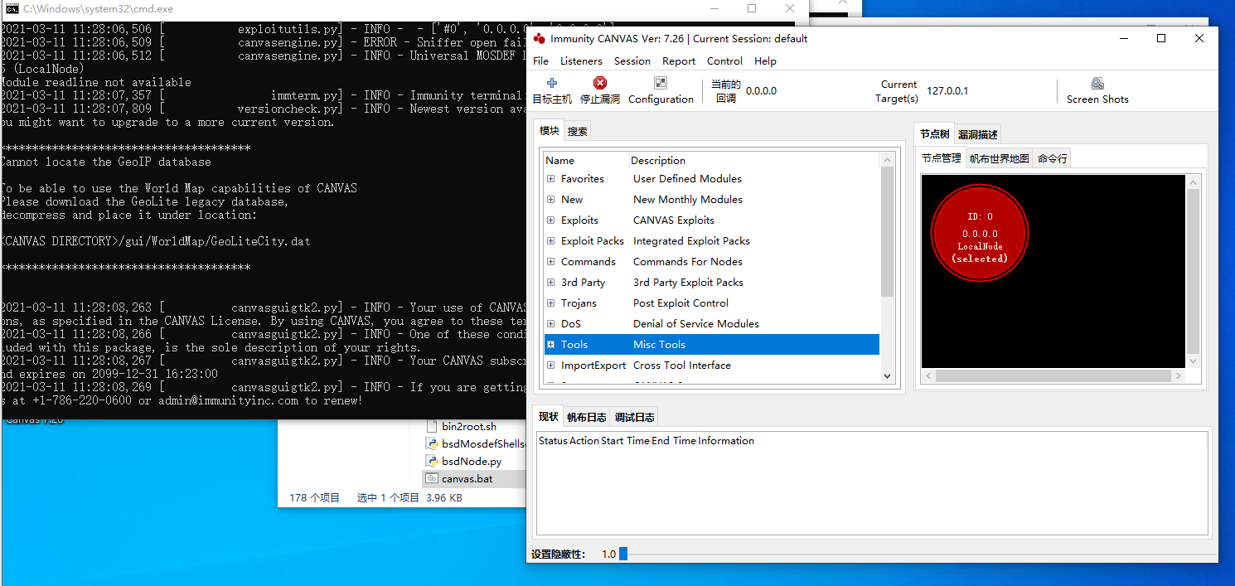Image resolution: width=1235 pixels, height=586 pixels.
Task: Open the 帆布世界地图 tab
Action: pyautogui.click(x=1000, y=158)
